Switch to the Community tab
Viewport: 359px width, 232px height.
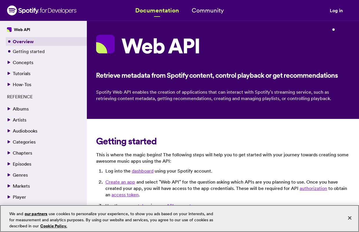click(x=208, y=10)
